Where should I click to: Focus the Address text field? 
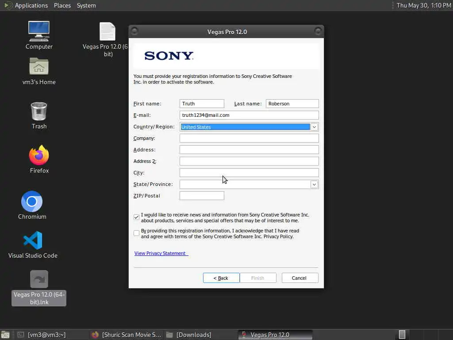[249, 150]
